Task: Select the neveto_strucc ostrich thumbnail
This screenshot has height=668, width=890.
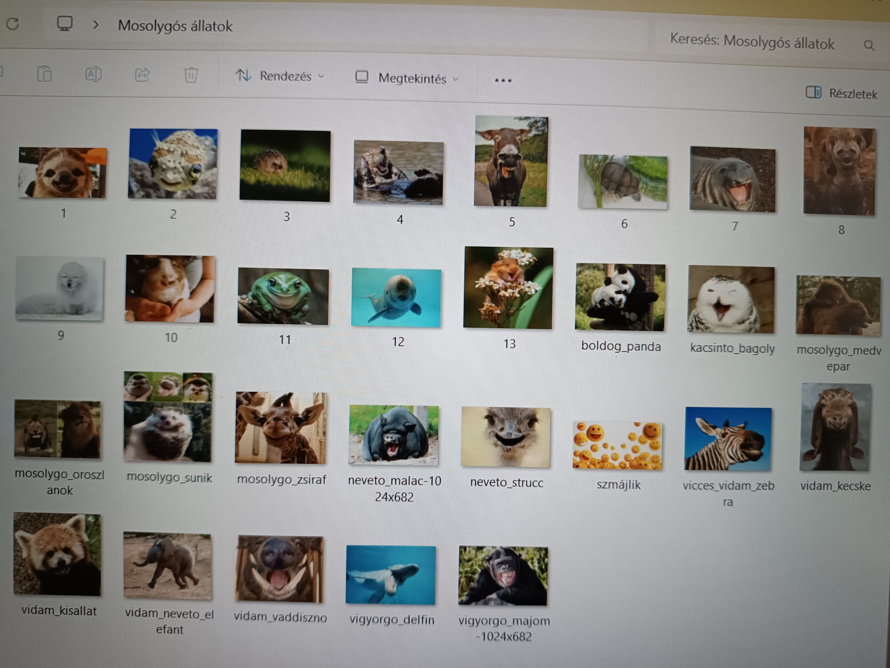Action: click(x=506, y=437)
